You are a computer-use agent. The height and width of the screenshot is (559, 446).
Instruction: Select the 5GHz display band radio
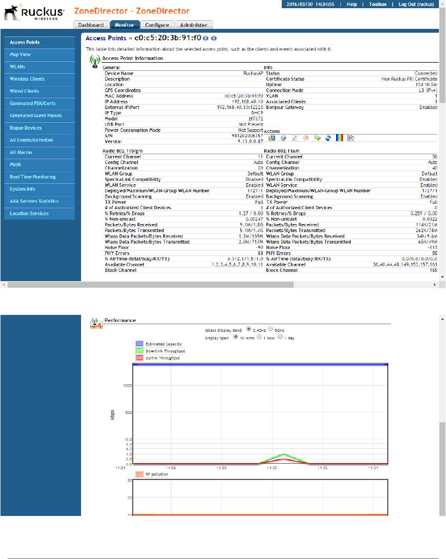click(x=270, y=329)
